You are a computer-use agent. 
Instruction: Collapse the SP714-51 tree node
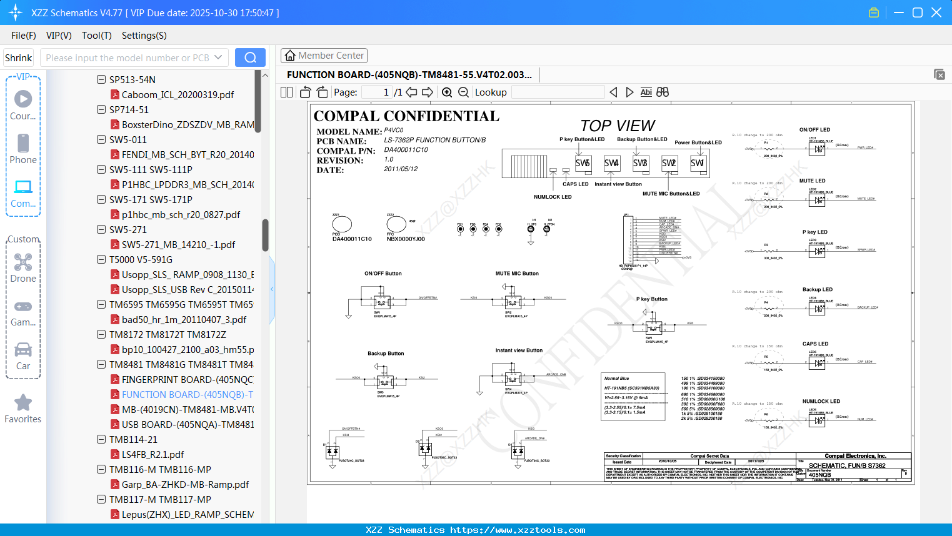[x=101, y=109]
